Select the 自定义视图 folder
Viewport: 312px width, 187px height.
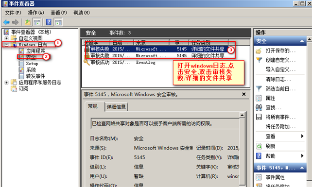[x=31, y=38]
